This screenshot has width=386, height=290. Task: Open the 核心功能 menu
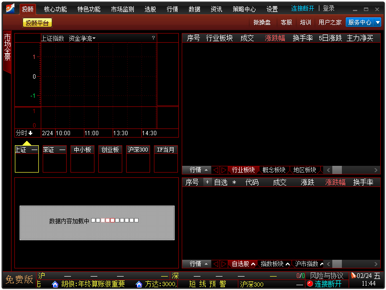(56, 10)
